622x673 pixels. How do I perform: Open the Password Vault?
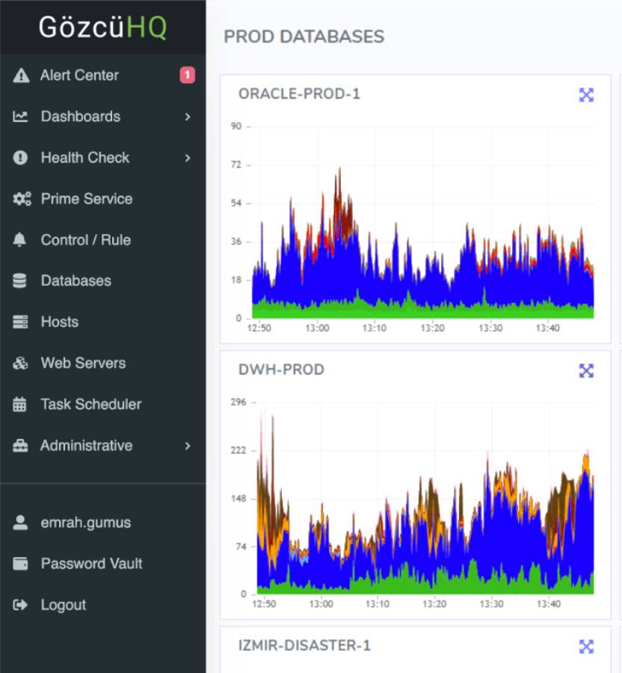103,564
